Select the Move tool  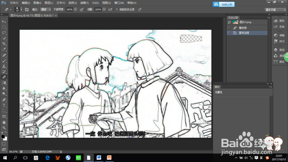pos(4,22)
